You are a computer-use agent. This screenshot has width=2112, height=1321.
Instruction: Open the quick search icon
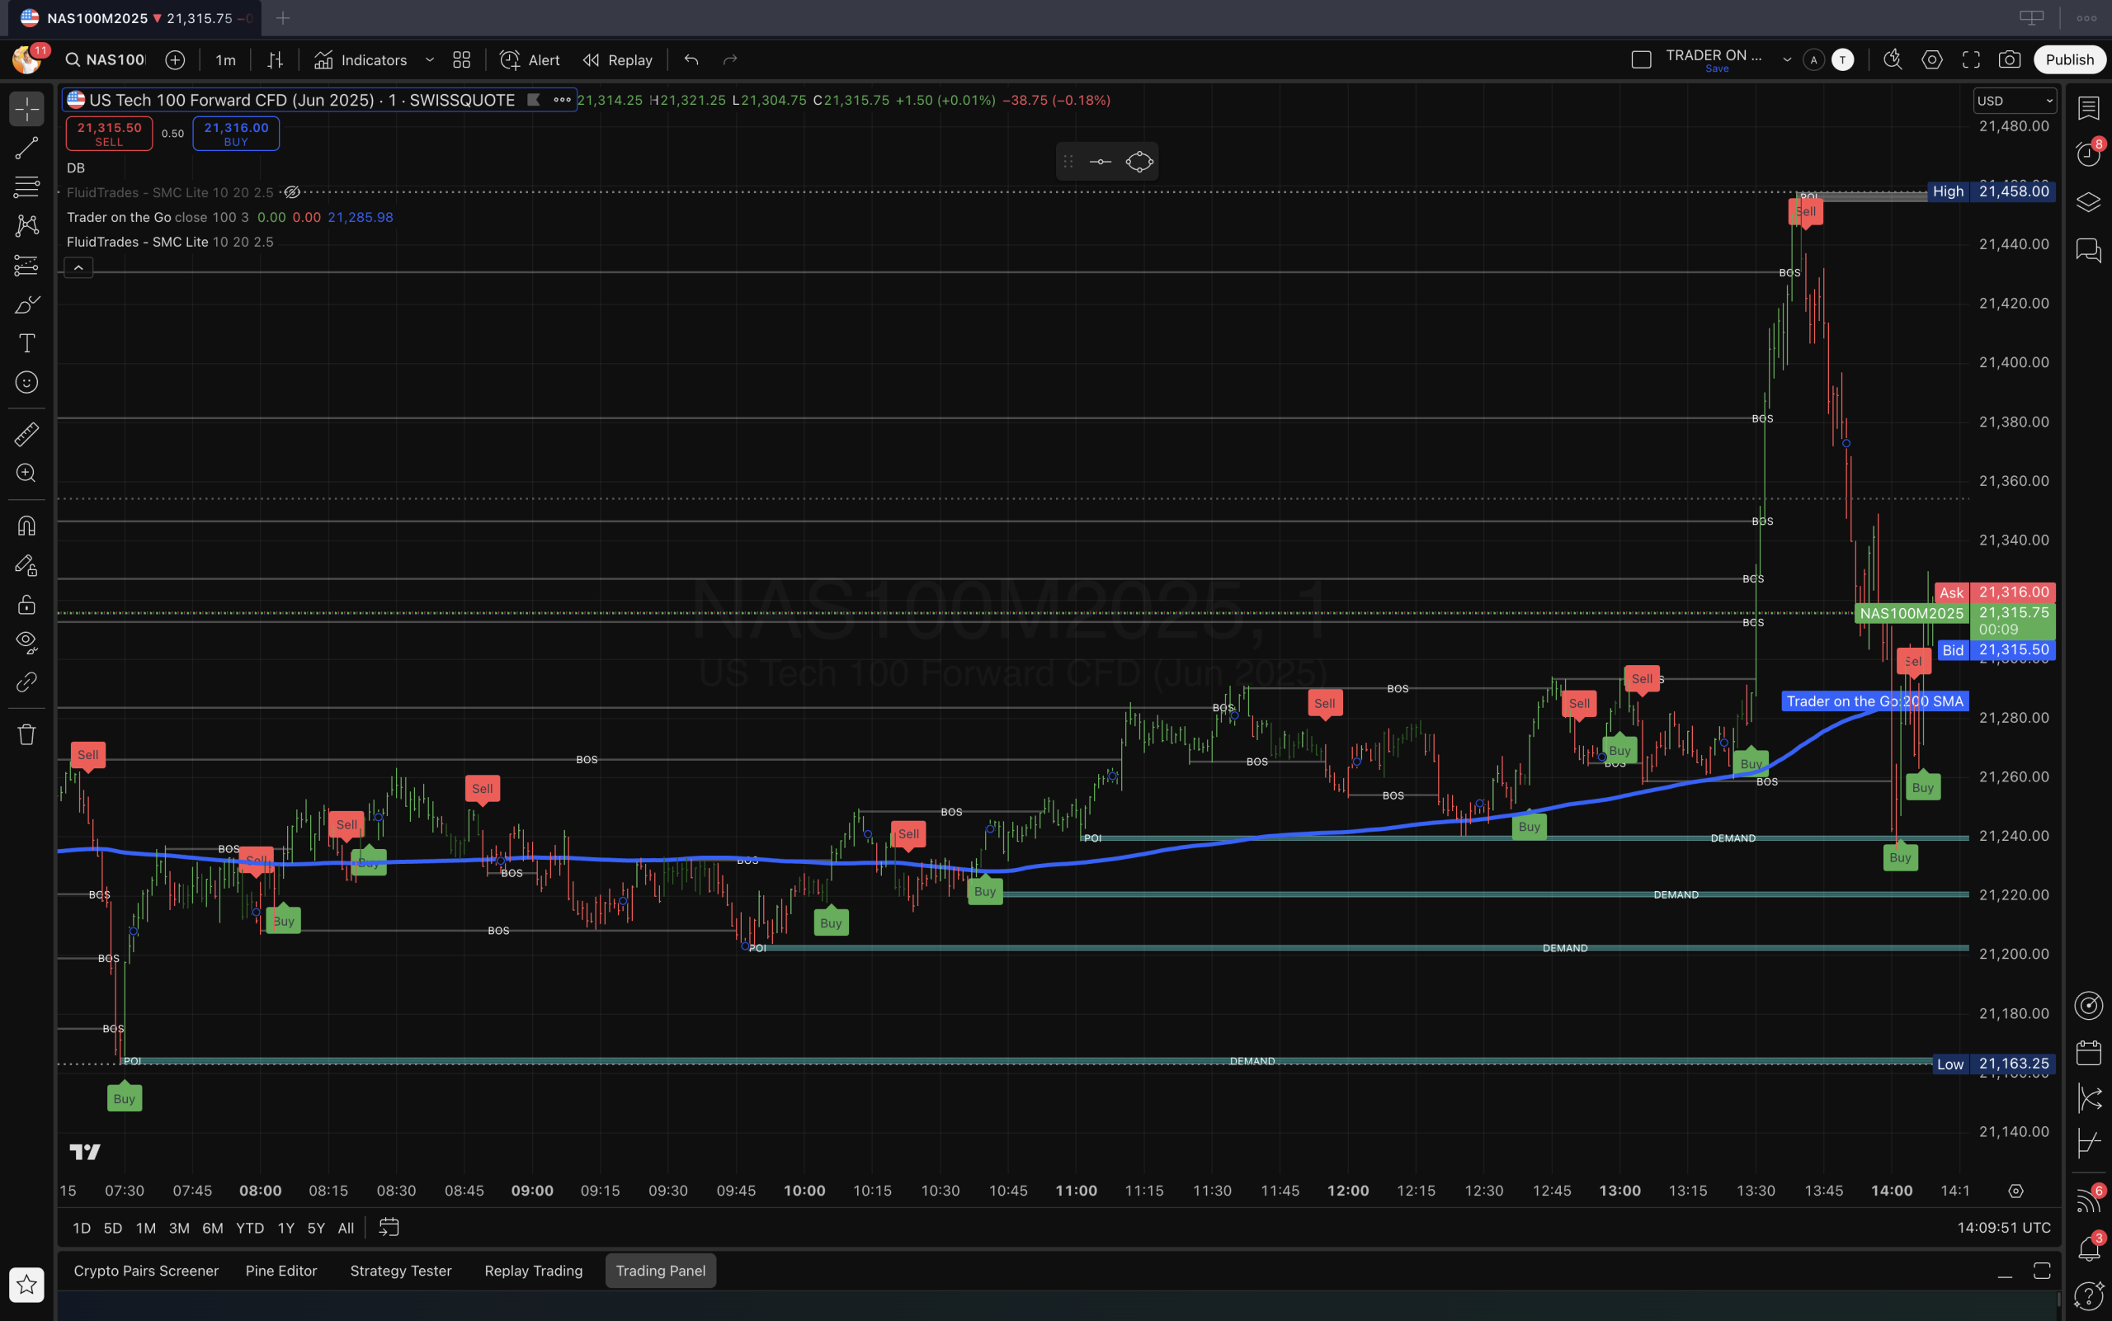pos(1892,59)
